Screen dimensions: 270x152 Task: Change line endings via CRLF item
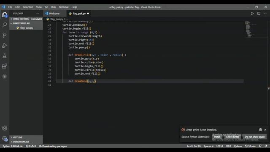[x=228, y=146]
